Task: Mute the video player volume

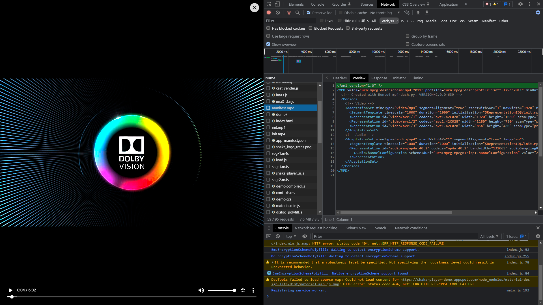Action: tap(201, 290)
